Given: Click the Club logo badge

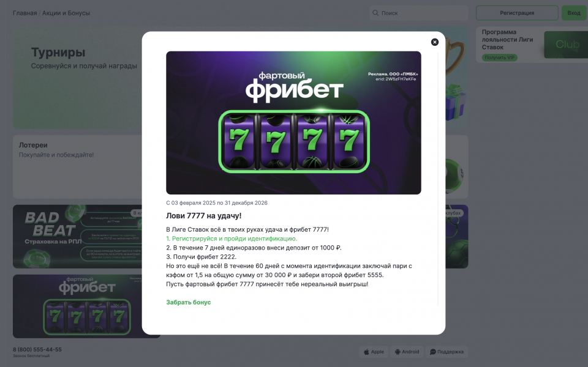Looking at the screenshot, I should (566, 45).
